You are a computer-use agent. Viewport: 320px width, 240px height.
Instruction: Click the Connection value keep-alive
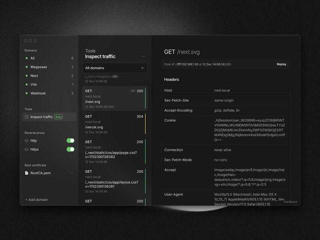[222, 150]
